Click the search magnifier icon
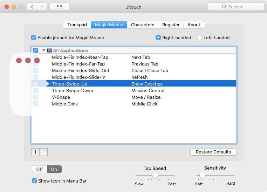The height and width of the screenshot is (192, 267). 224,7
